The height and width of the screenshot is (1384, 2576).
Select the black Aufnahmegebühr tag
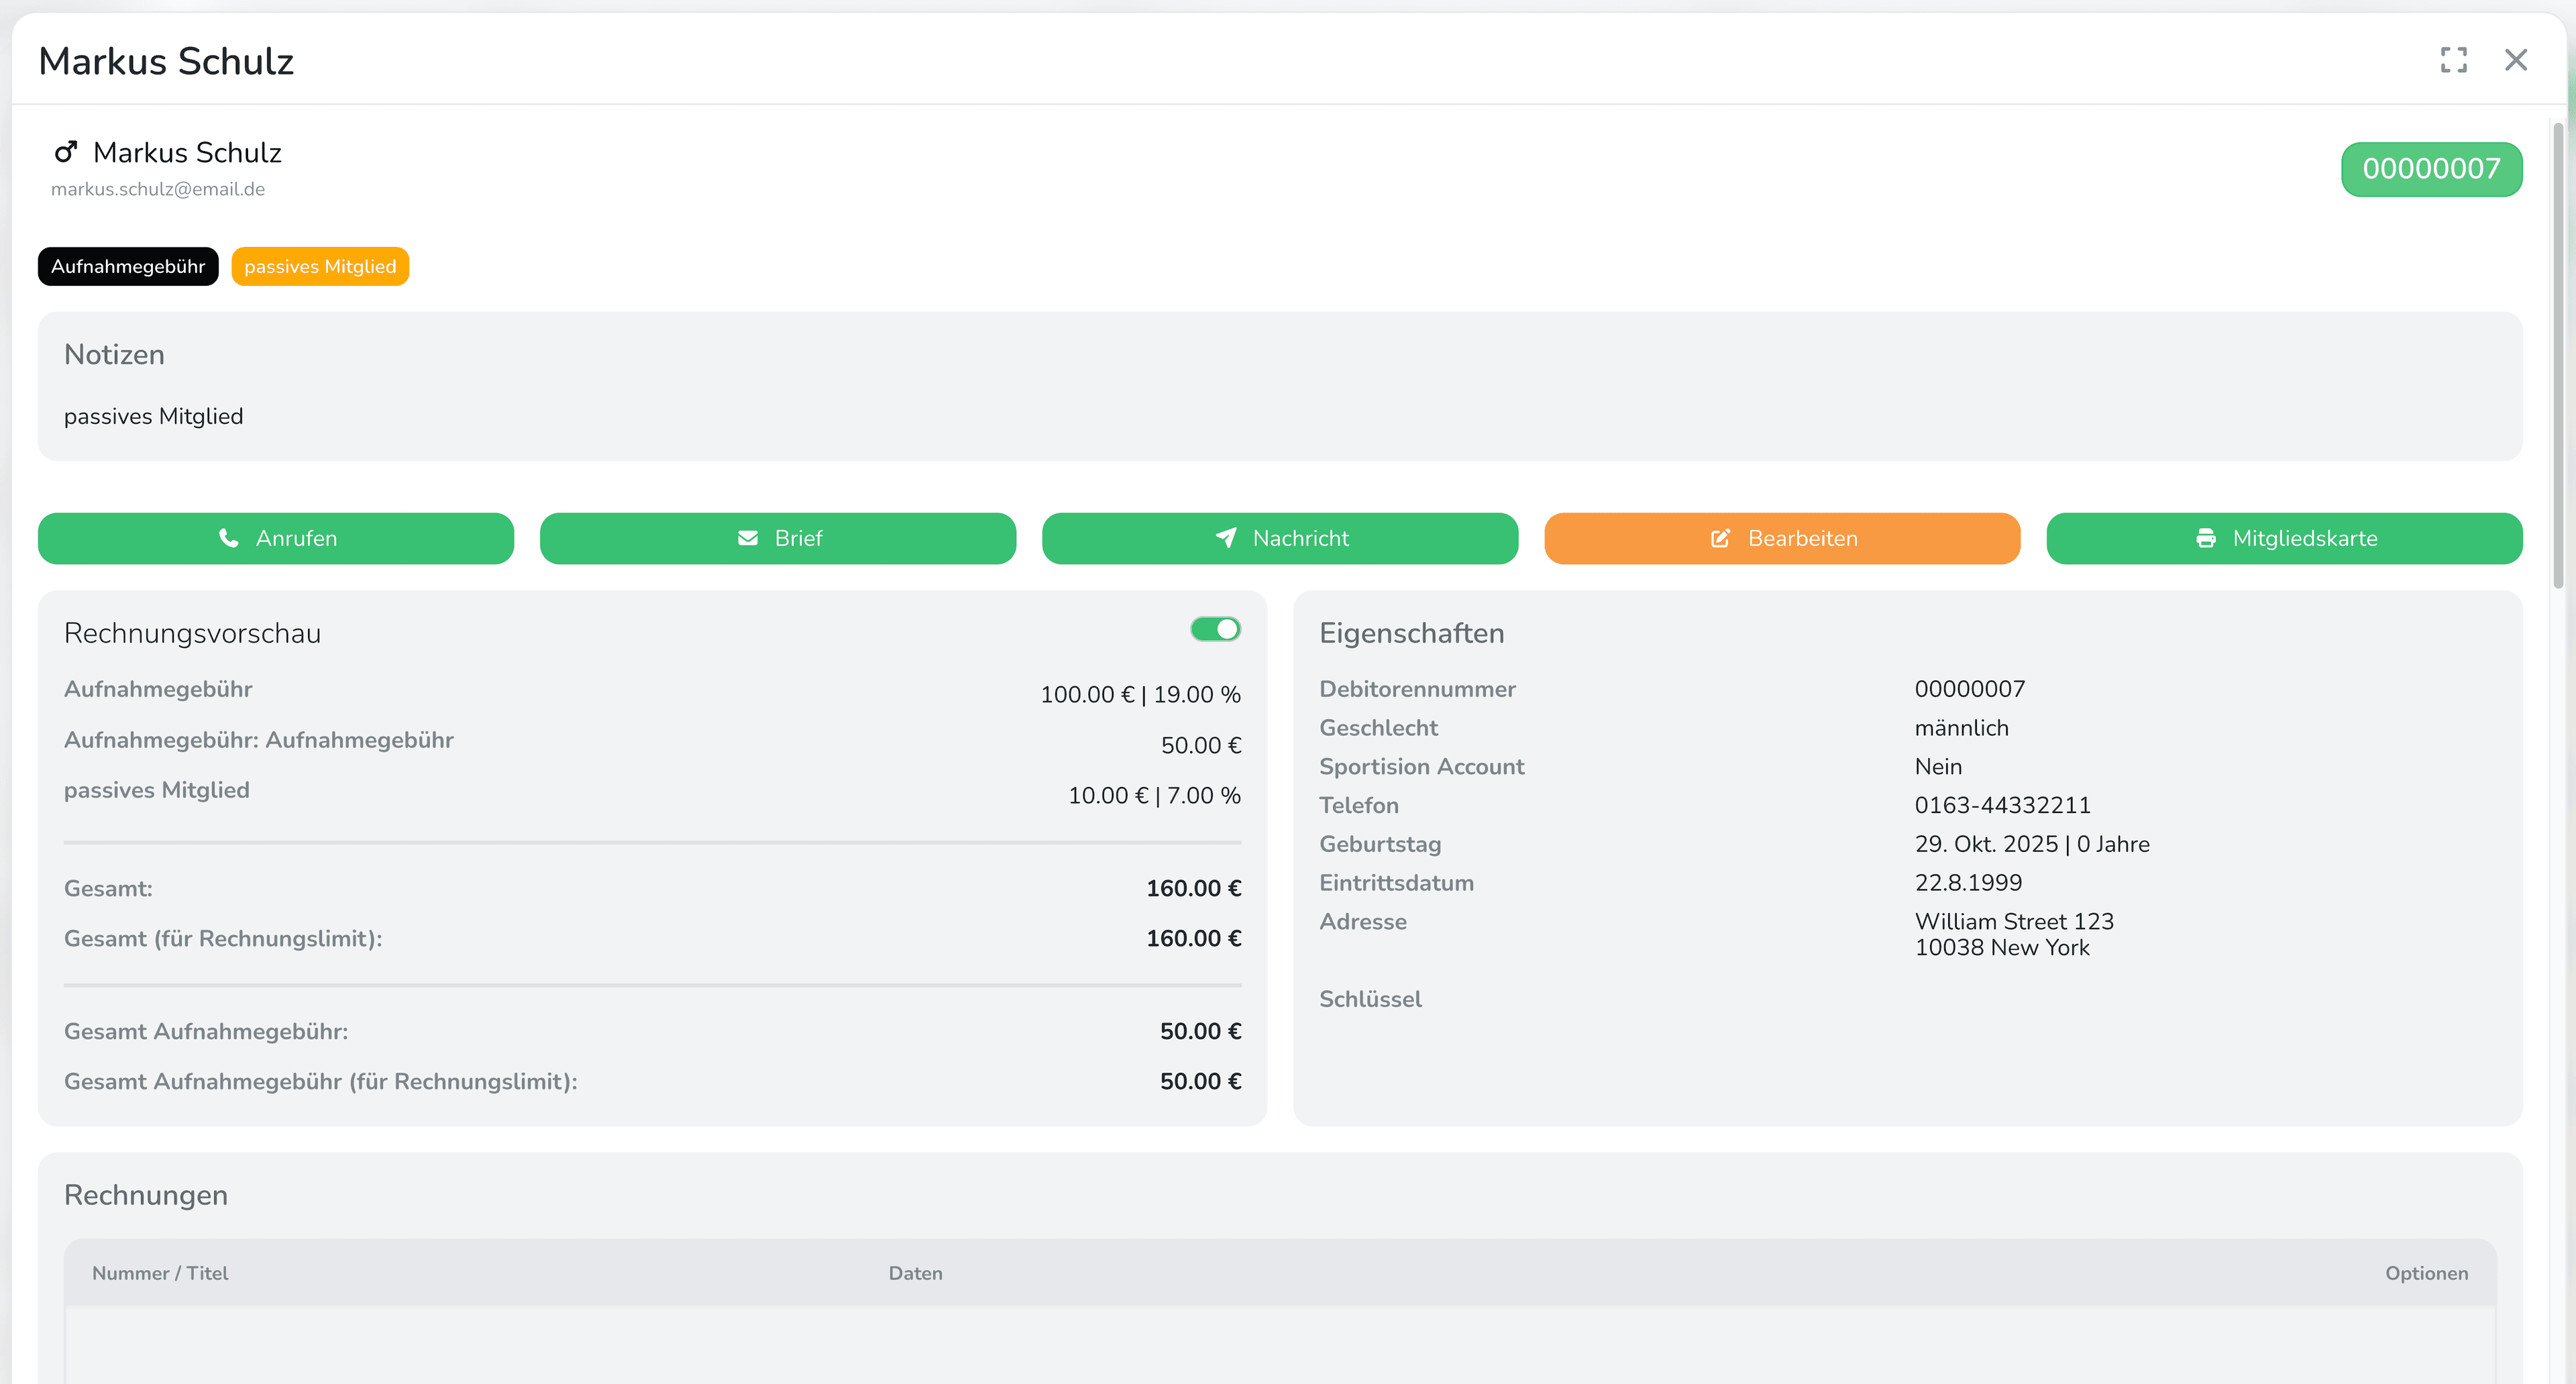(x=128, y=267)
